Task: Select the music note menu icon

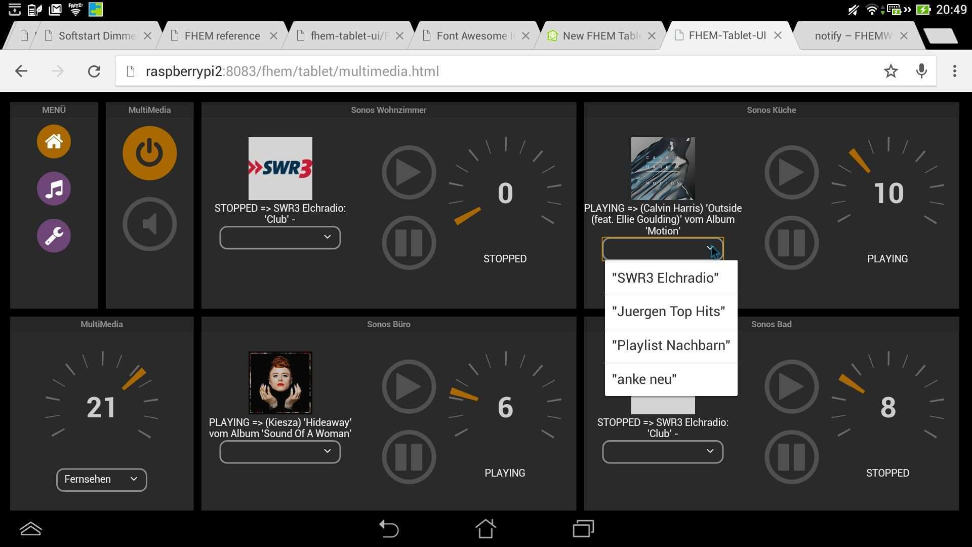Action: point(54,189)
